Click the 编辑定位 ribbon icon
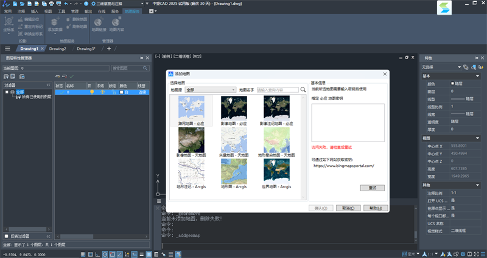Viewport: 487px width, 258px height. point(29,19)
